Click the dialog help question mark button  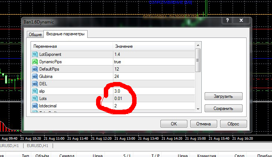coord(227,21)
